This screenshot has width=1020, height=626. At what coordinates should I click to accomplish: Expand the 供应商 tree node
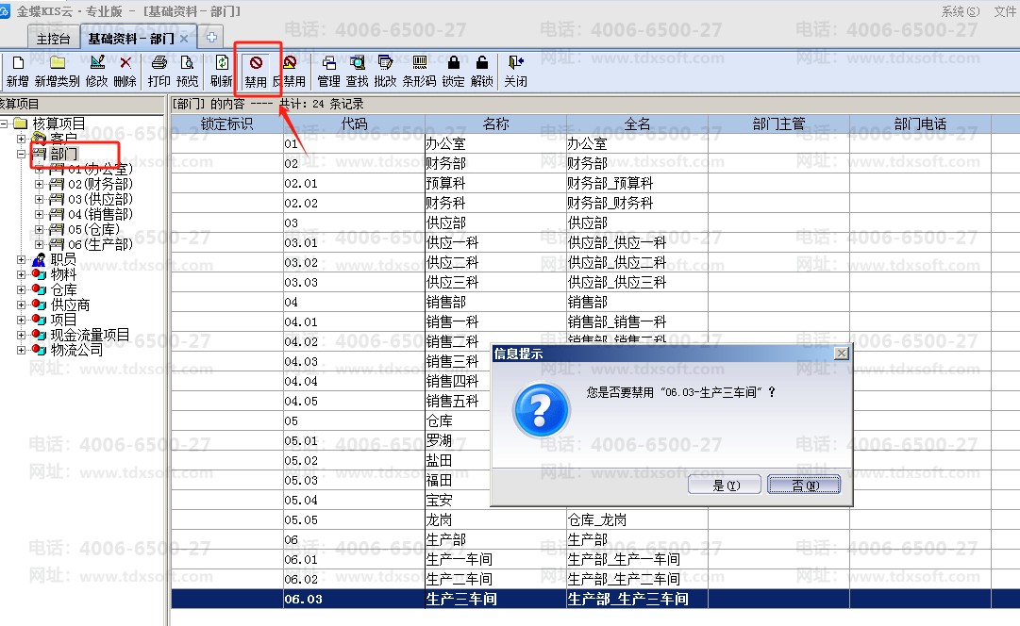22,305
